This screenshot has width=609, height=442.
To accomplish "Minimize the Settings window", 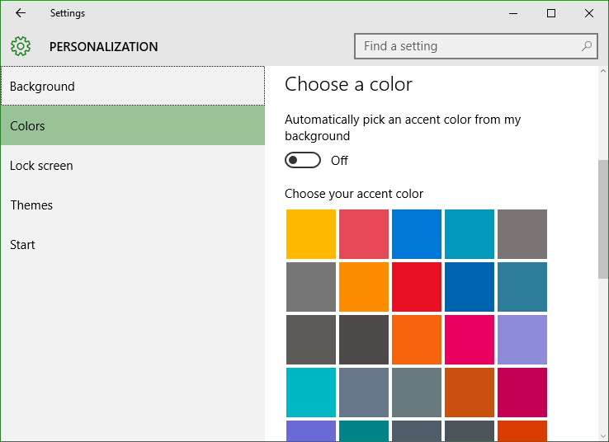I will (x=513, y=13).
